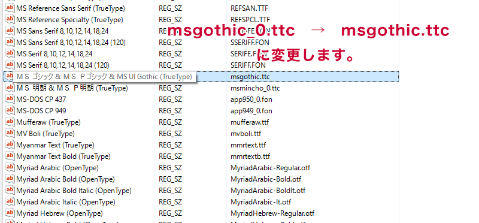Select the name 'Myriad Arabic Italic (OpenType)'

66,202
